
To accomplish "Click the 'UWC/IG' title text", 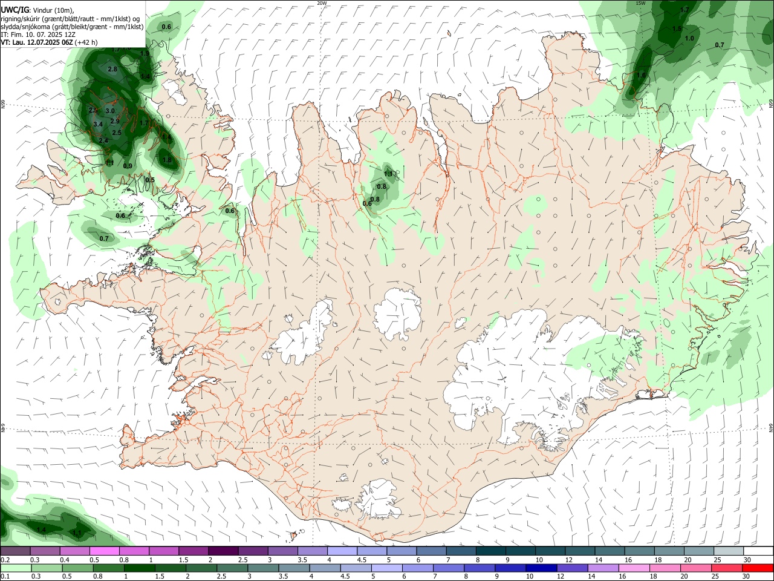I will point(15,10).
